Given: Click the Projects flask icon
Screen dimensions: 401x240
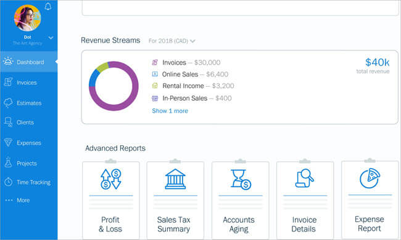Looking at the screenshot, I should pos(8,162).
